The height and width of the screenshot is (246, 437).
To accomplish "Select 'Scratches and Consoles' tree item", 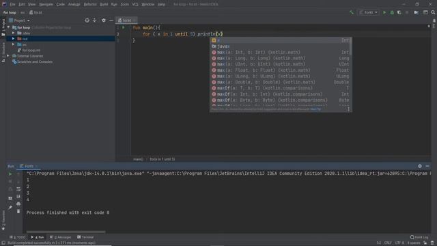I will [x=35, y=61].
